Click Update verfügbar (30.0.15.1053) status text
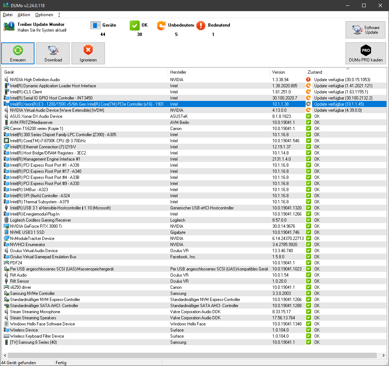This screenshot has height=366, width=389. [x=342, y=79]
